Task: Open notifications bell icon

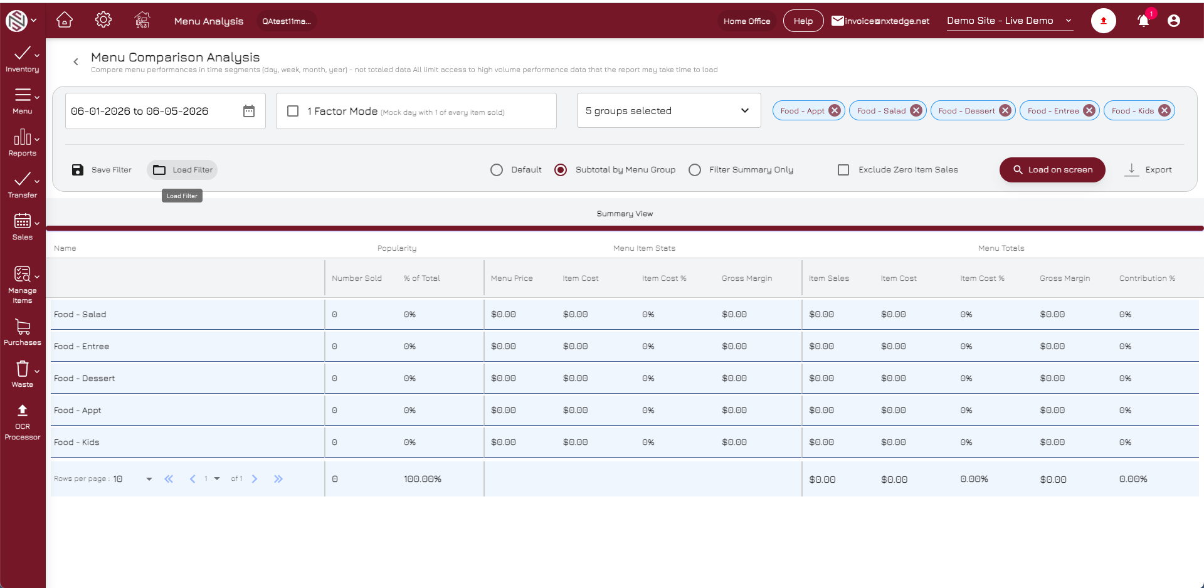Action: click(1143, 21)
